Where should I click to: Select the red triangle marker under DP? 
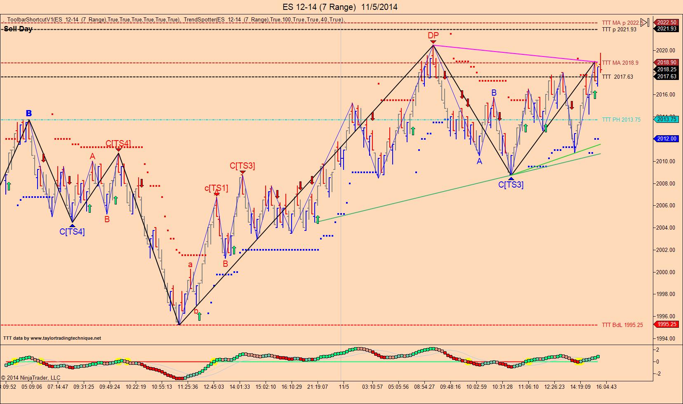coord(433,42)
